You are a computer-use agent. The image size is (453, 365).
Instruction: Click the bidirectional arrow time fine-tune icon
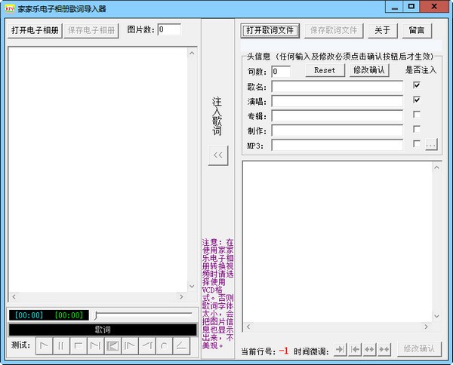[369, 349]
